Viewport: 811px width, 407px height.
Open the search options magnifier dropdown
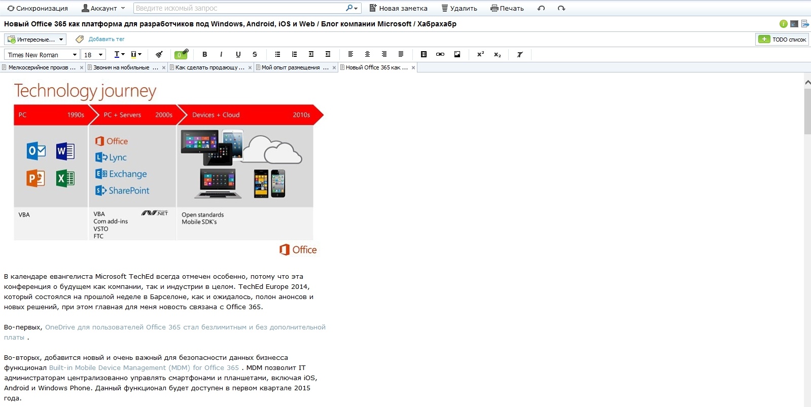pos(352,8)
